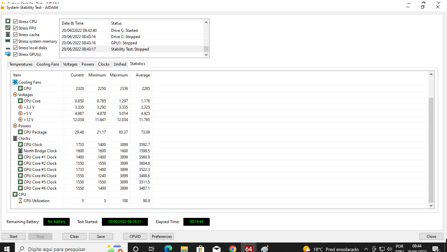The height and width of the screenshot is (252, 447).
Task: Click the Status column header in log
Action: coord(156,23)
